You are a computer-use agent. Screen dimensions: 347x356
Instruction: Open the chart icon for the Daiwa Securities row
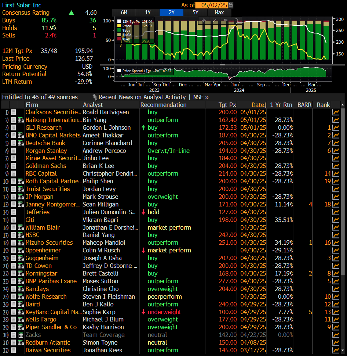click(336, 350)
